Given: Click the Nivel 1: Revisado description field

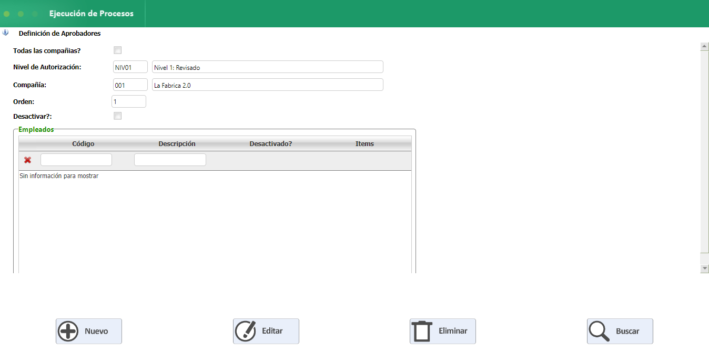Looking at the screenshot, I should click(268, 67).
